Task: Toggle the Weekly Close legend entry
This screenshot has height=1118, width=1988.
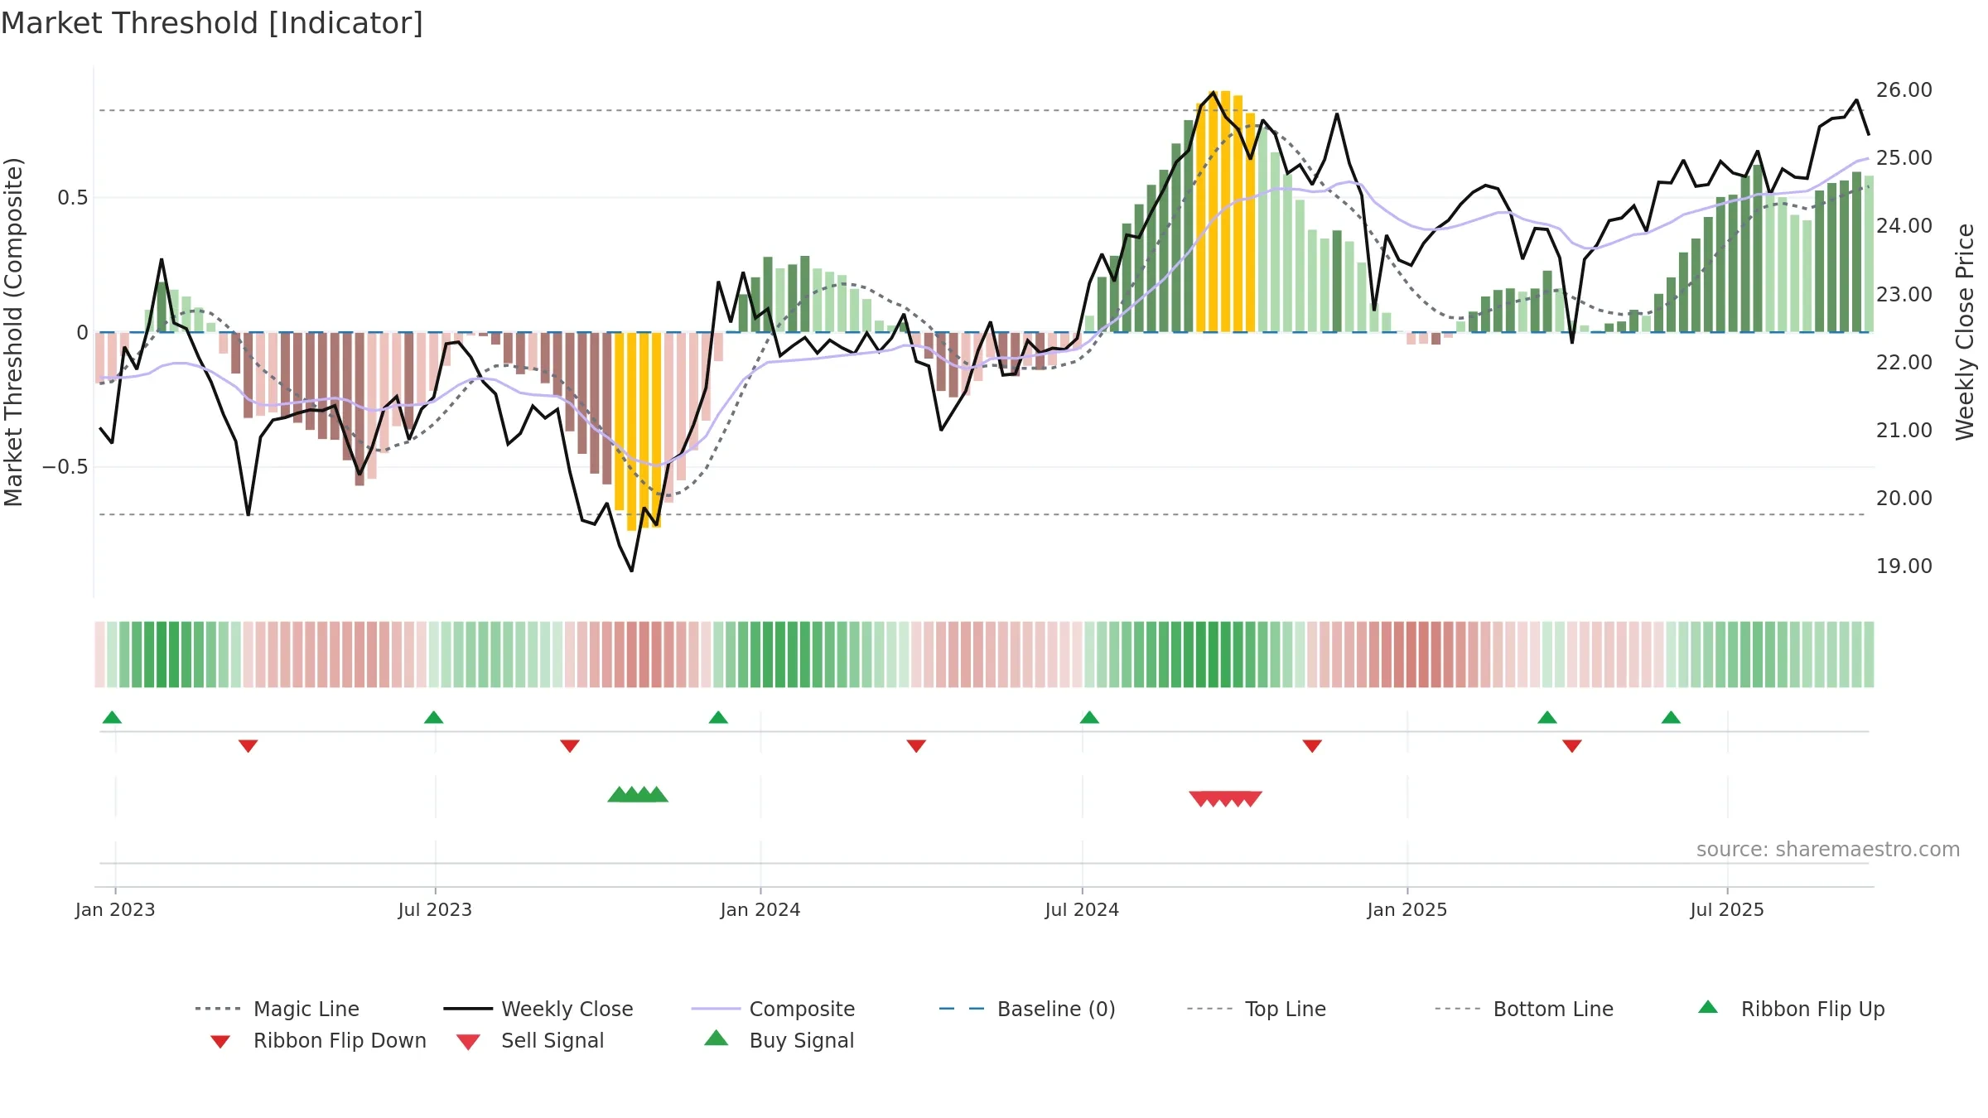Action: [x=538, y=1009]
